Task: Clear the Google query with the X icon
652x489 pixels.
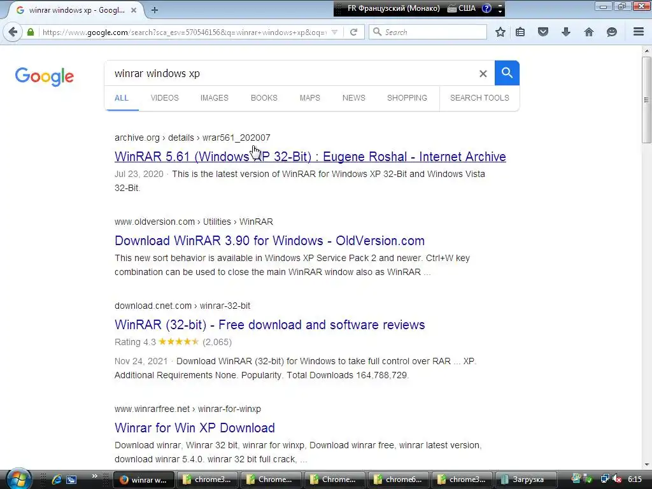Action: click(483, 74)
